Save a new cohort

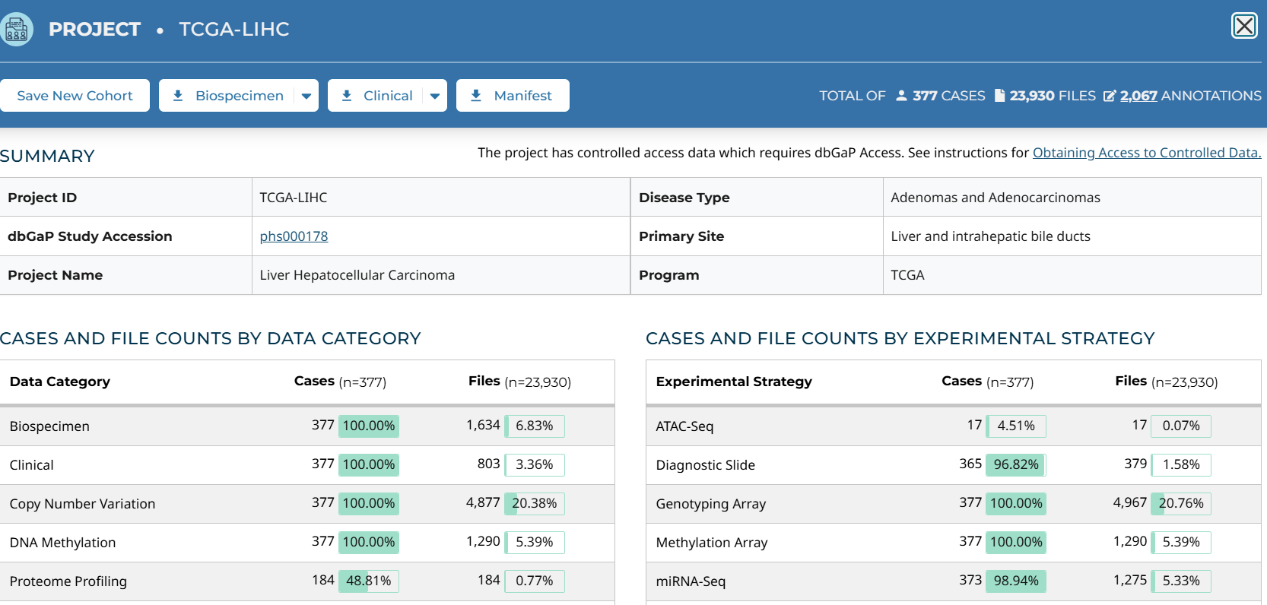[x=75, y=96]
